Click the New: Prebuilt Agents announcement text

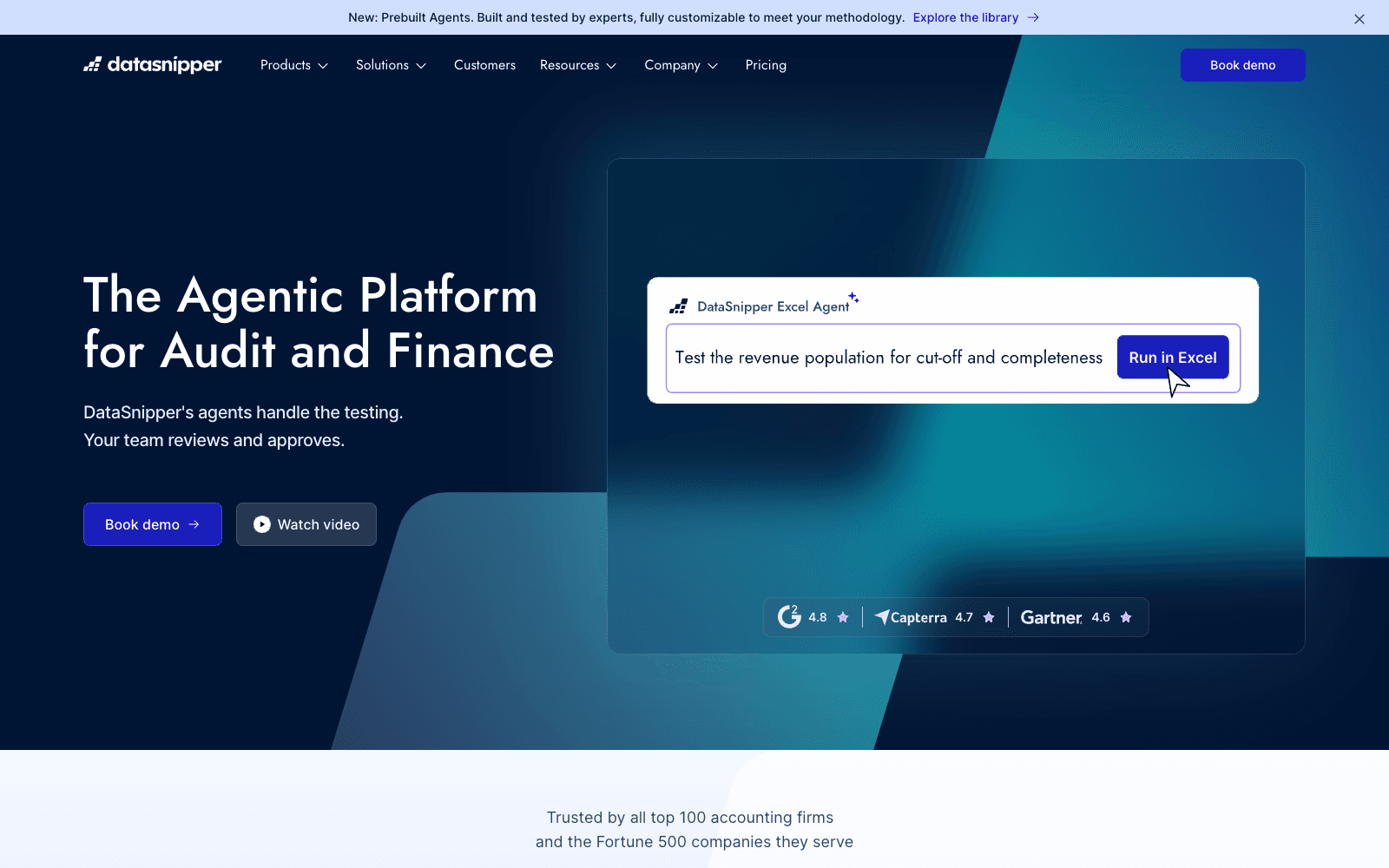[626, 17]
